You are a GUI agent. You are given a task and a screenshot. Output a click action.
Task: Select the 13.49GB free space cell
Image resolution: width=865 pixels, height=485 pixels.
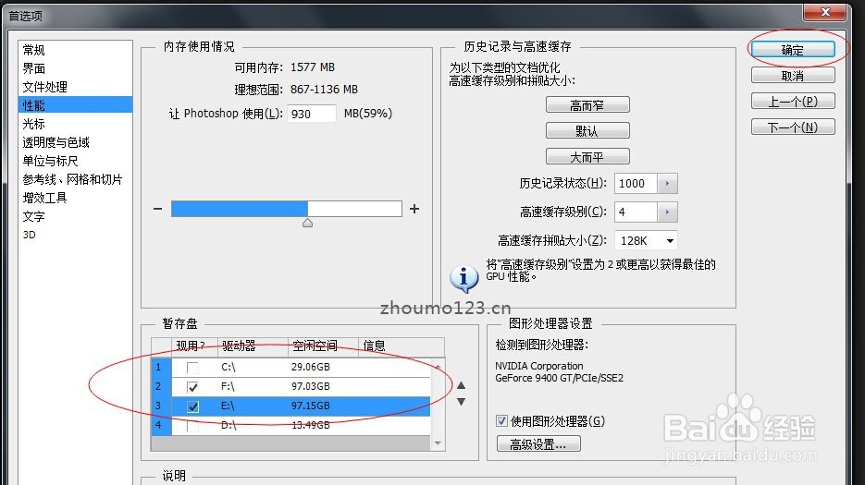[311, 425]
